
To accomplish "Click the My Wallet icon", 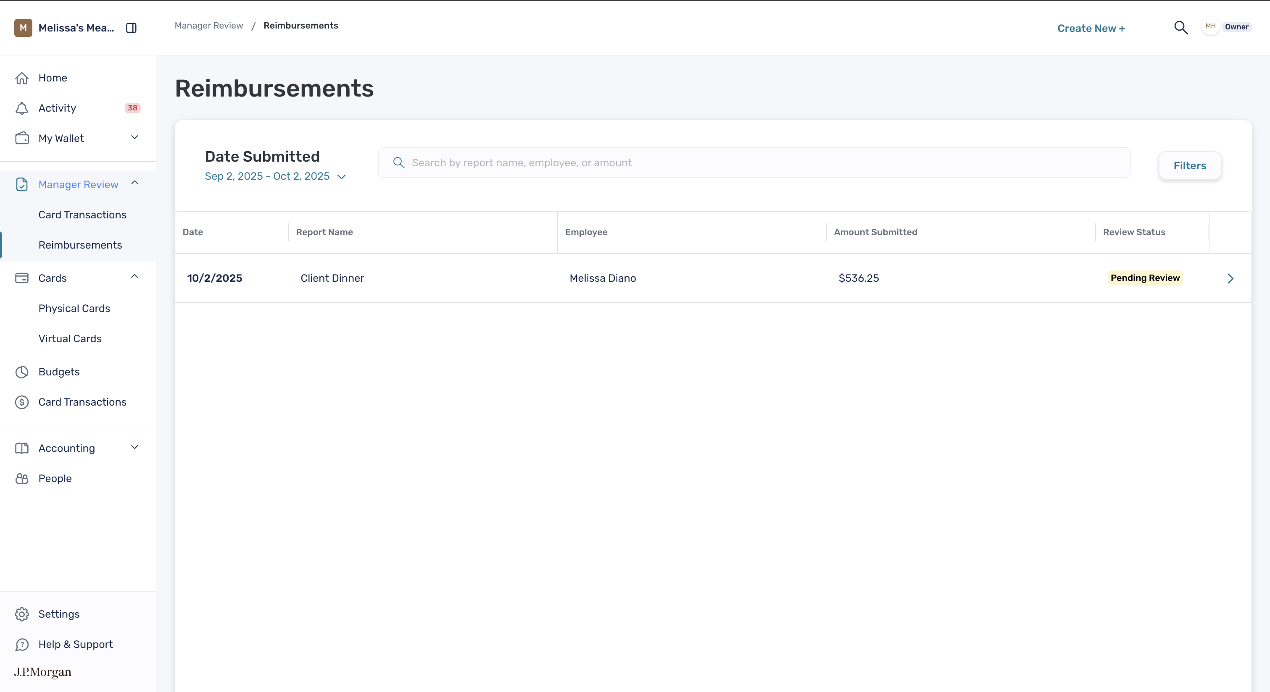I will click(22, 138).
